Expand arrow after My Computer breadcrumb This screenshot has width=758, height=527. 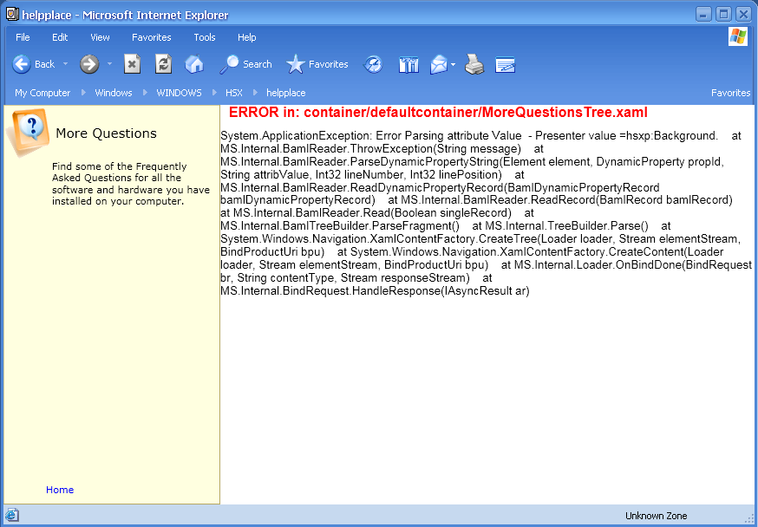(x=83, y=92)
